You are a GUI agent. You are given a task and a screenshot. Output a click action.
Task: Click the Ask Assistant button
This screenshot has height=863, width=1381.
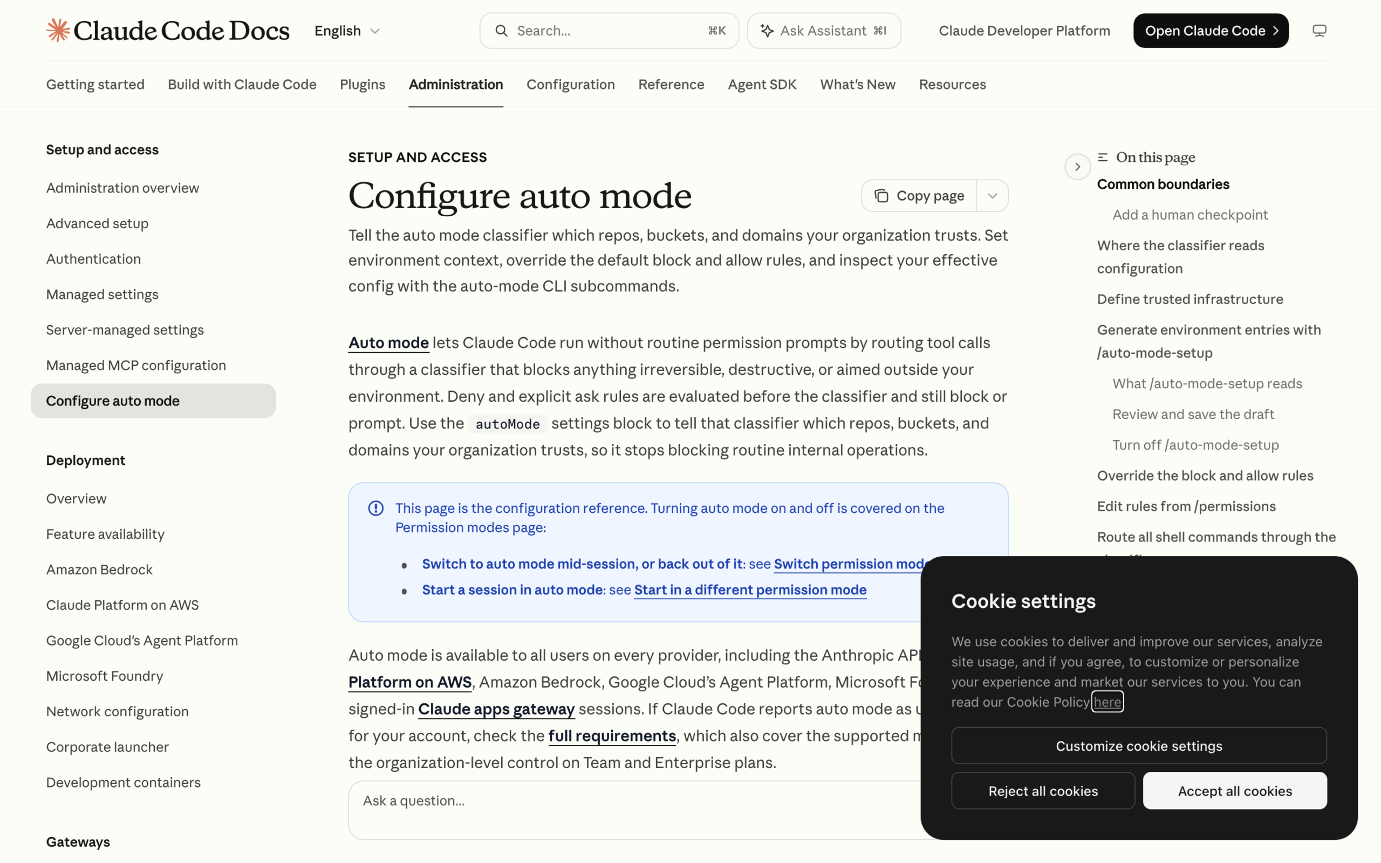823,31
